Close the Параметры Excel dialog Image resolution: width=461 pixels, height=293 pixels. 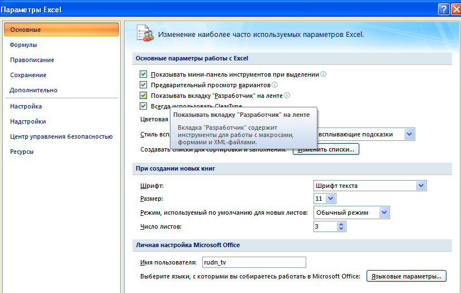tap(456, 10)
